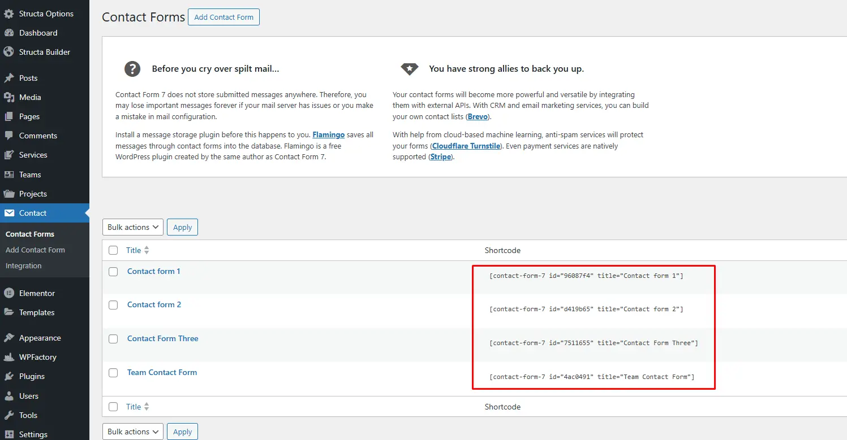Tick the checkbox for Contact form 1

(113, 272)
